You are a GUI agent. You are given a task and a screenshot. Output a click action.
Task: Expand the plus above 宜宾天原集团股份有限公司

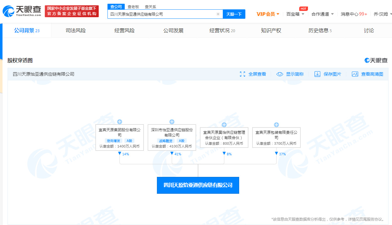click(x=119, y=122)
